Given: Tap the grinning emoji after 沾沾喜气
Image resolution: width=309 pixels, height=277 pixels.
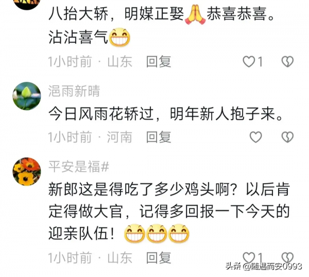Looking at the screenshot, I should [x=119, y=37].
